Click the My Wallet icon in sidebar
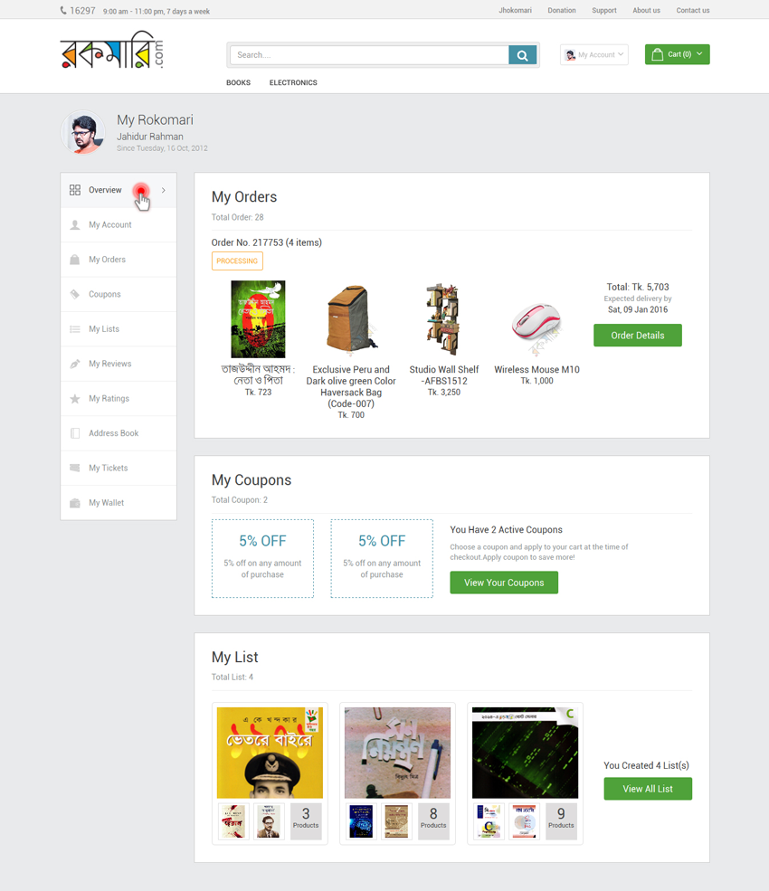Screen dimensions: 769x891 (x=74, y=503)
